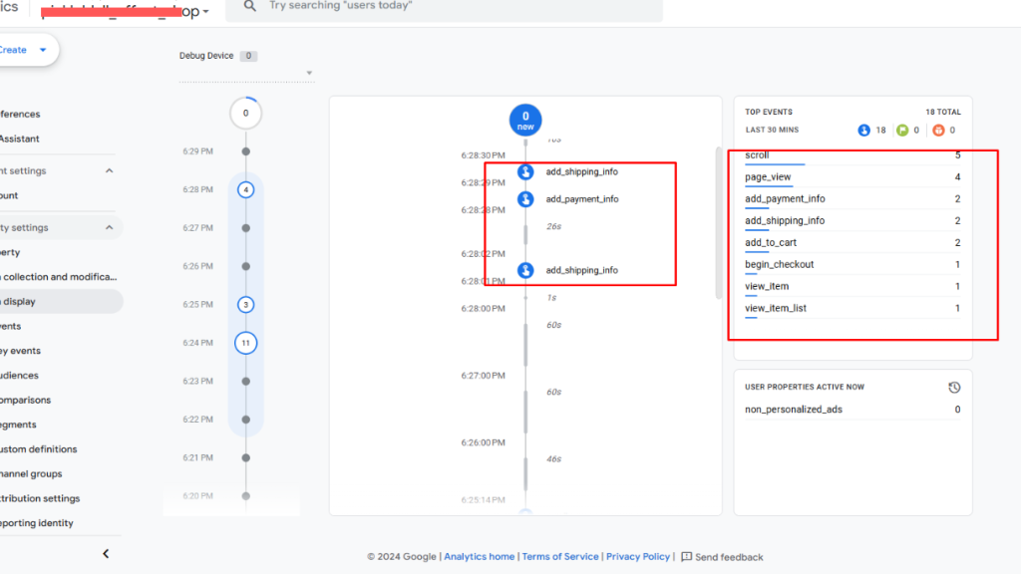The width and height of the screenshot is (1021, 574).
Task: Click the 6:21 PM dot on minutes timeline
Action: [x=245, y=458]
